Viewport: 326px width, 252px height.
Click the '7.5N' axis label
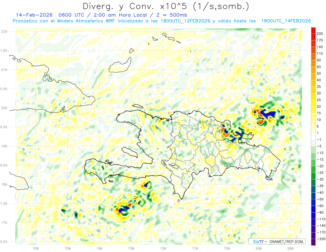click(4, 203)
